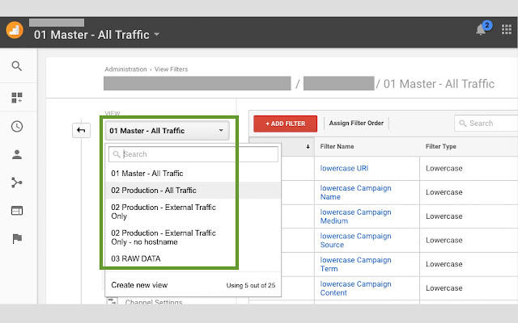Open Audience reports person icon
Image resolution: width=518 pixels, height=323 pixels.
point(17,154)
